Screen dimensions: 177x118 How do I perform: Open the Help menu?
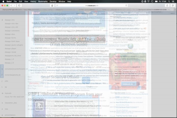69,2
